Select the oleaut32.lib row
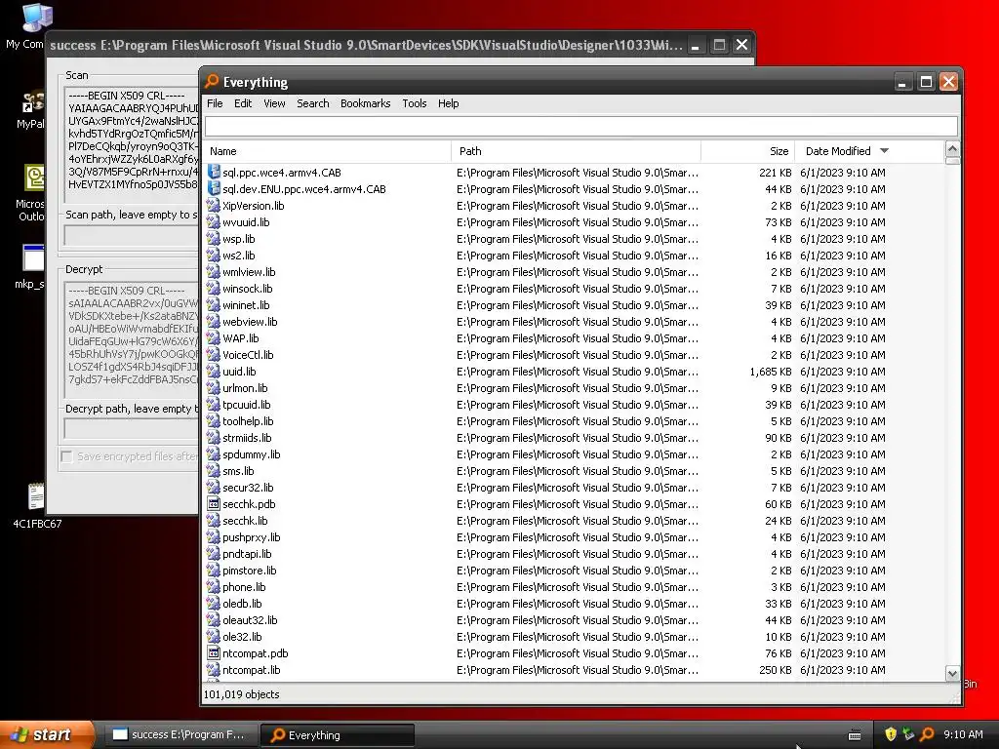 (574, 619)
